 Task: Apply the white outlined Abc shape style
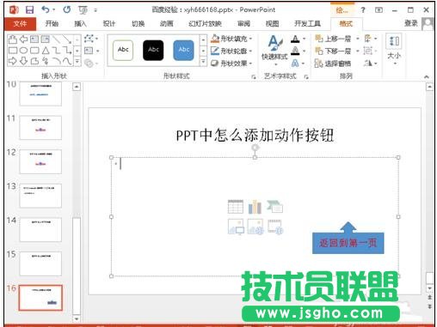[x=123, y=50]
